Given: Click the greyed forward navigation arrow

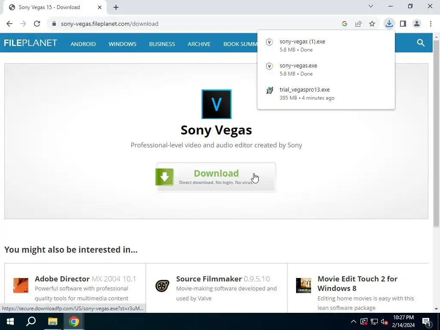Looking at the screenshot, I should point(23,24).
